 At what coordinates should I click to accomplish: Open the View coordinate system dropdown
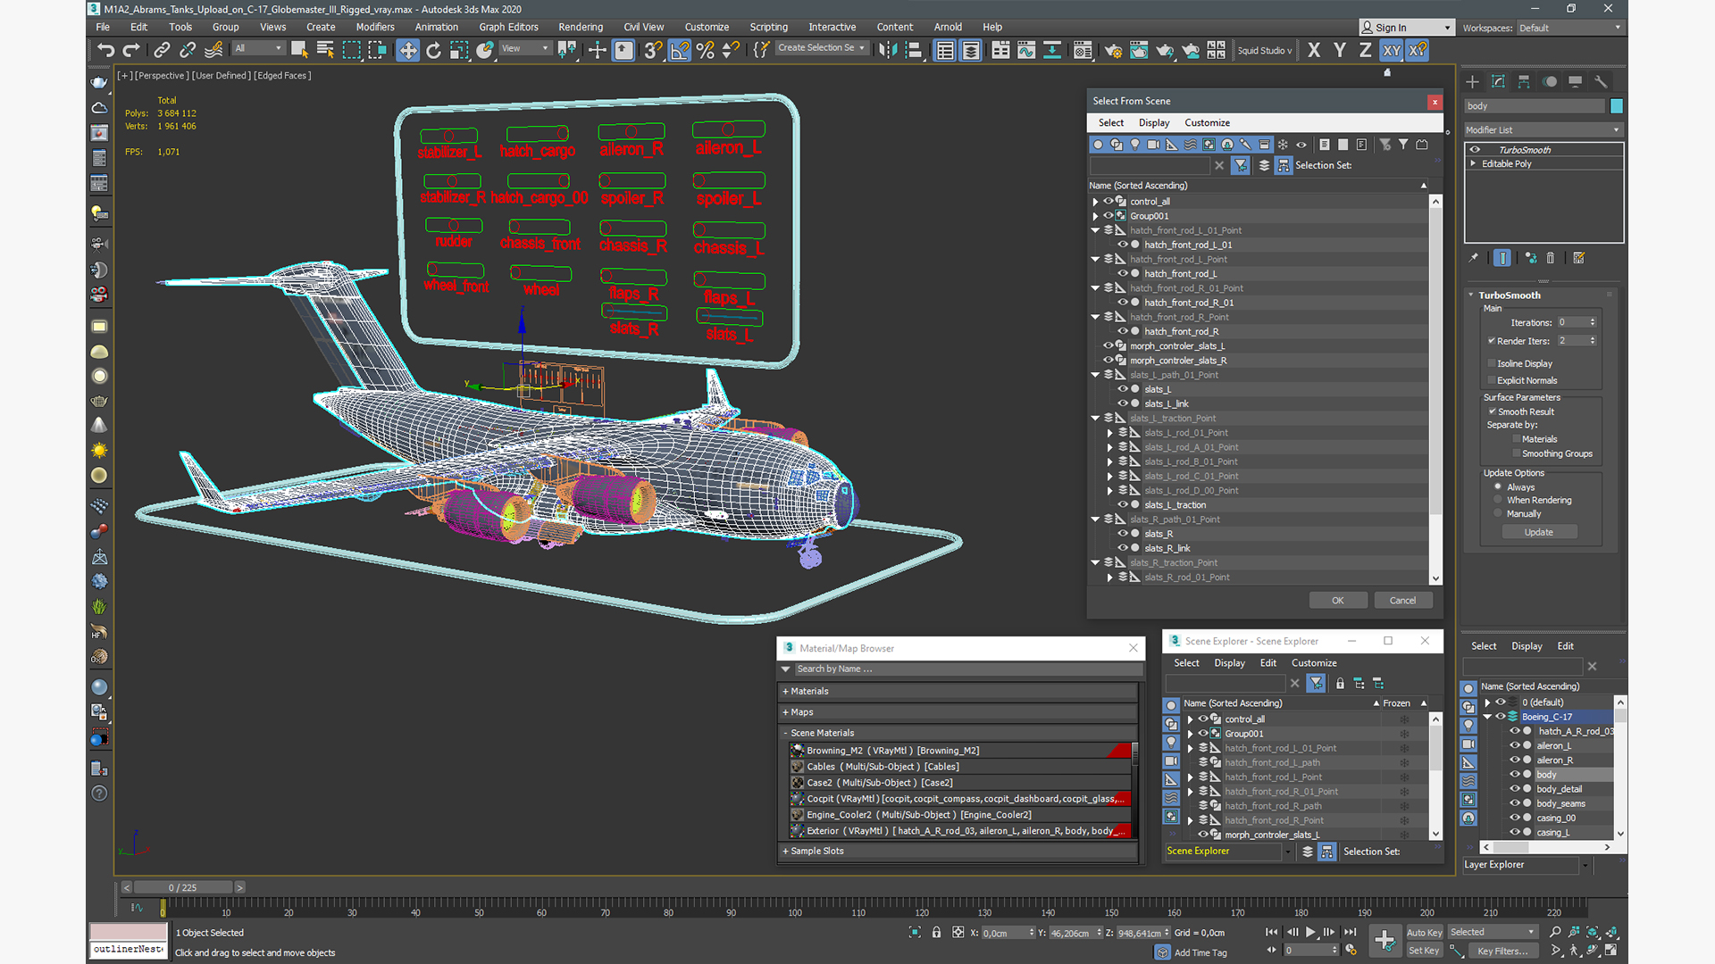524,48
